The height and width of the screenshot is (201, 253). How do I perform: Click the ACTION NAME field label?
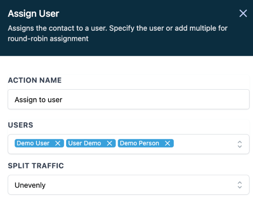pyautogui.click(x=35, y=80)
